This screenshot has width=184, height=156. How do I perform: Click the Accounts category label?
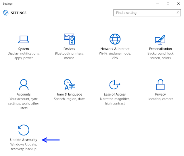click(24, 94)
